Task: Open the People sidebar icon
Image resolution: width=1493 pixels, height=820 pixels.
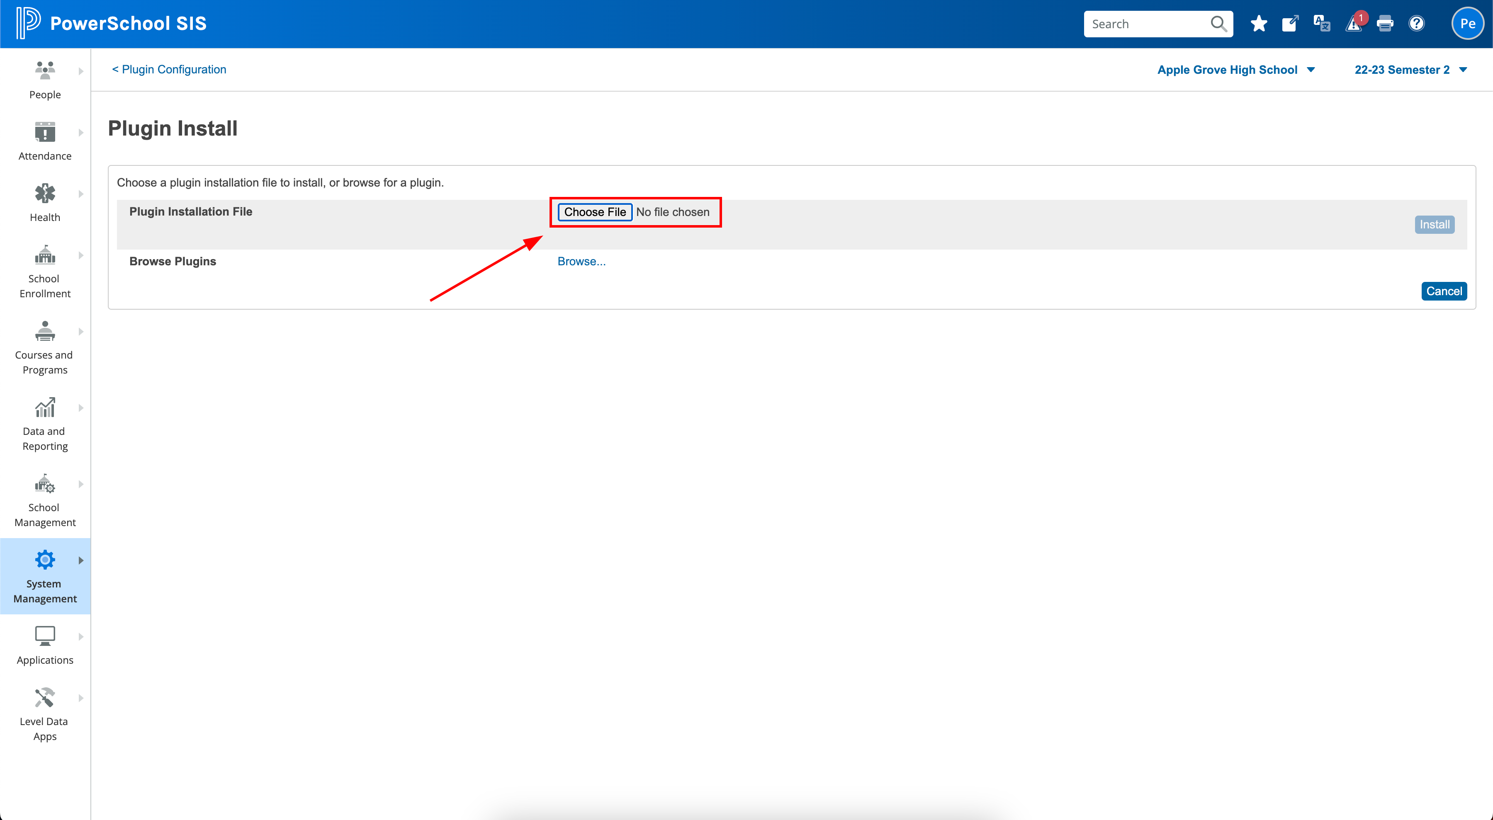Action: coord(45,70)
